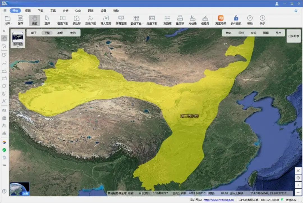Open the 网络 (Network) ribbon tab

point(91,11)
